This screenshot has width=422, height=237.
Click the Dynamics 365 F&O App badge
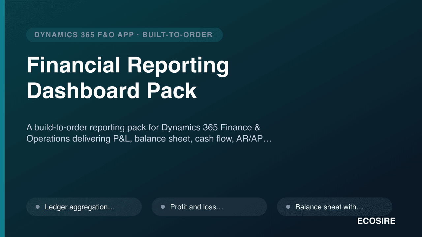[x=125, y=35]
